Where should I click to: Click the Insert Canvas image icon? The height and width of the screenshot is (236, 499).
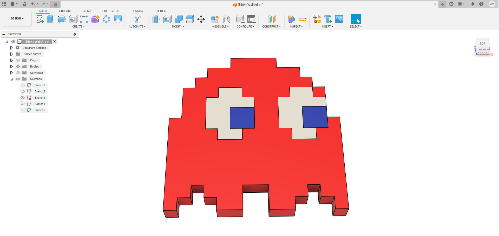tap(339, 19)
